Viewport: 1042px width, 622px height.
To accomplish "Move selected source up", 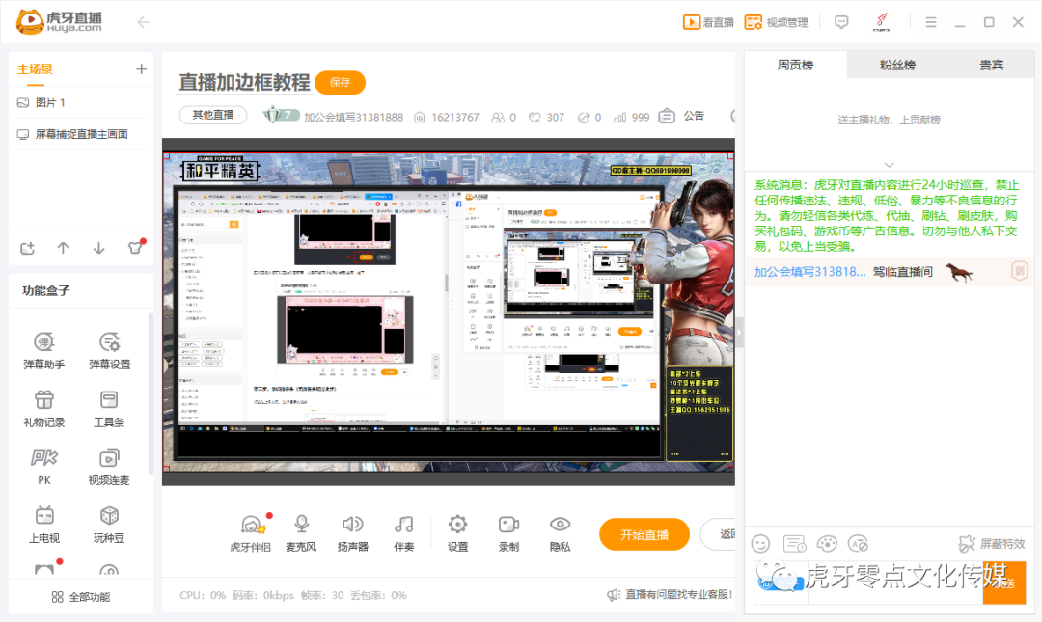I will 63,248.
